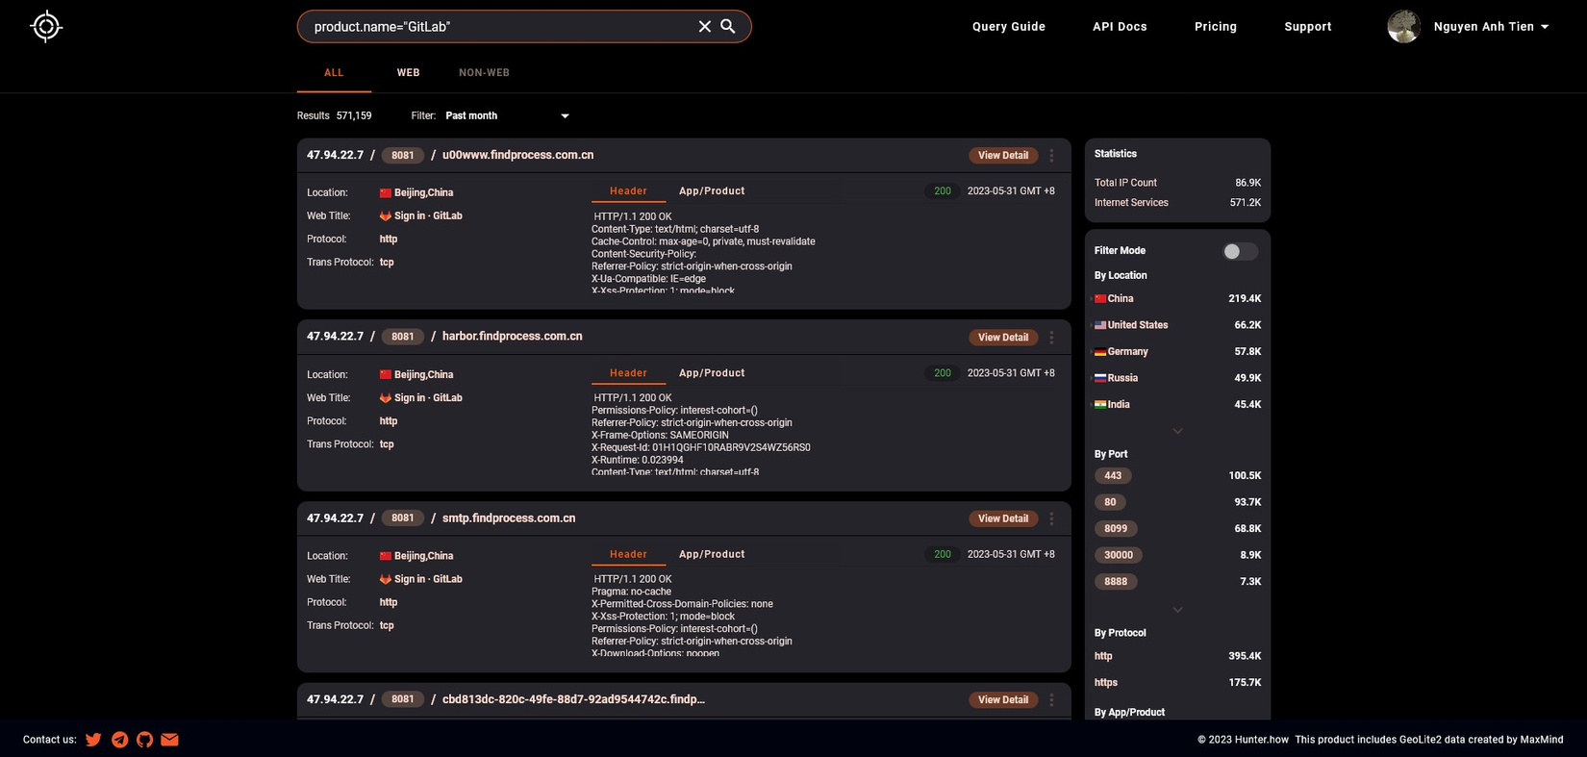Viewport: 1587px width, 757px height.
Task: Filter by port 80
Action: click(1110, 502)
